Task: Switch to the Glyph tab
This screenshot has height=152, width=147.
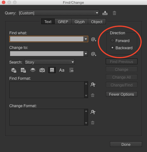Action: coord(80,21)
